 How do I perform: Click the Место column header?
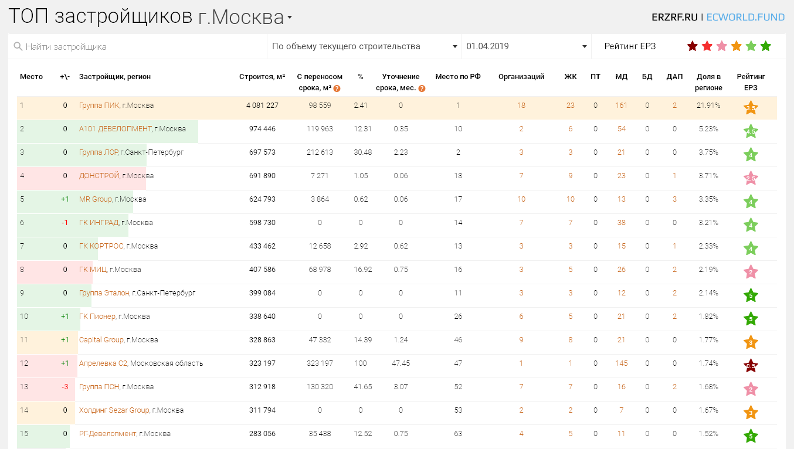tap(31, 77)
